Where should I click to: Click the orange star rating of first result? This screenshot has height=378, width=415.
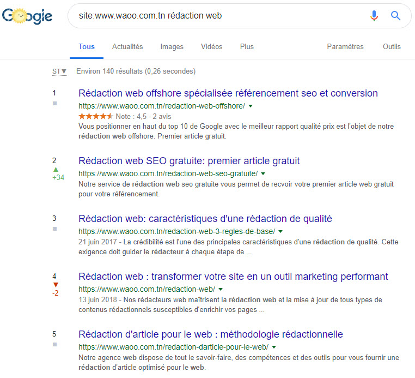pyautogui.click(x=96, y=116)
